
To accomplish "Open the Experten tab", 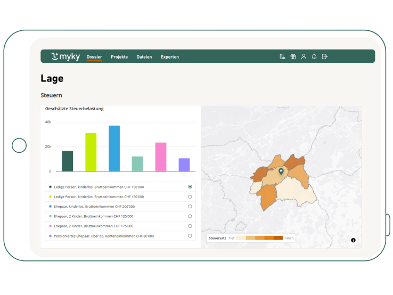I will (170, 57).
